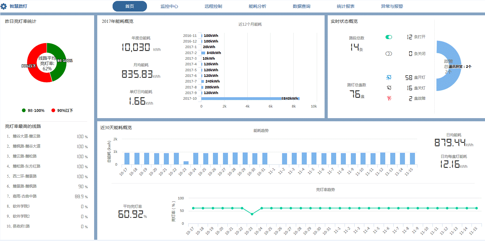Open the 异常与报警 tab

coord(392,6)
